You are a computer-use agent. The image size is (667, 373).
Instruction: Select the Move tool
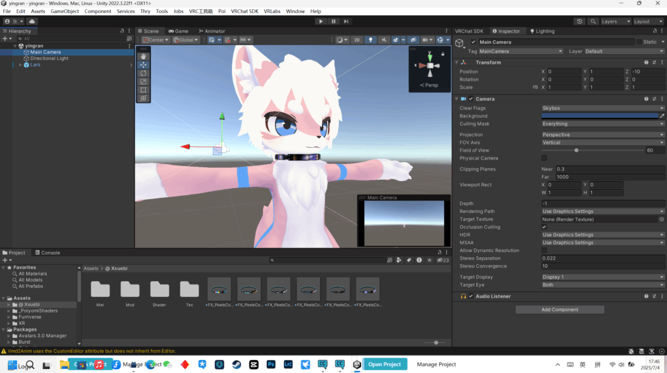(143, 64)
